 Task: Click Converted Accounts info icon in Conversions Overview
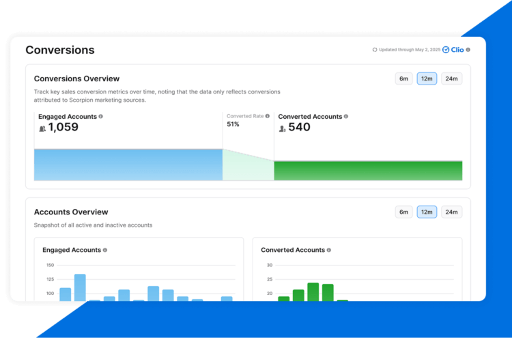tap(346, 117)
